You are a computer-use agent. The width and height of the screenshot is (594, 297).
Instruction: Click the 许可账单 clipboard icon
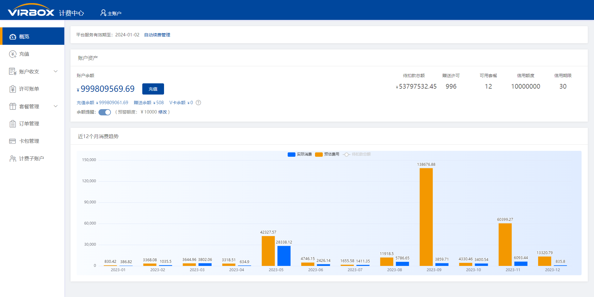click(x=13, y=89)
